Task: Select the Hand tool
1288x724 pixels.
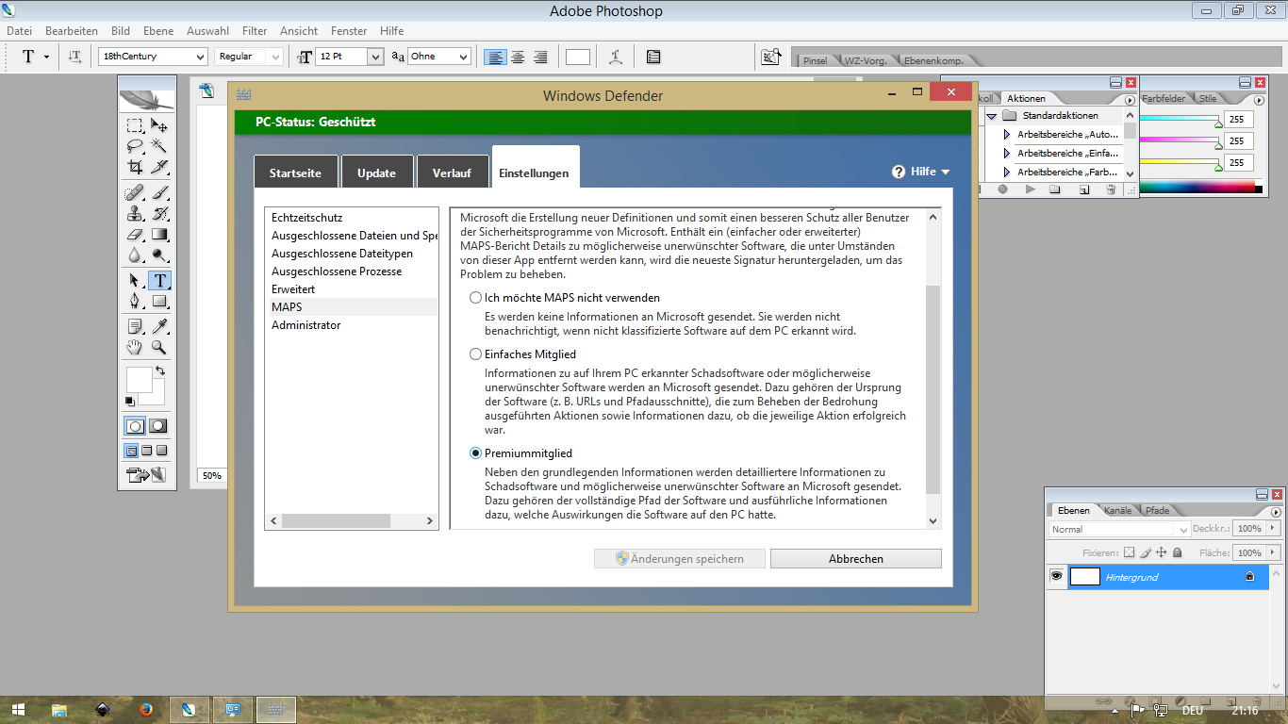Action: (136, 348)
